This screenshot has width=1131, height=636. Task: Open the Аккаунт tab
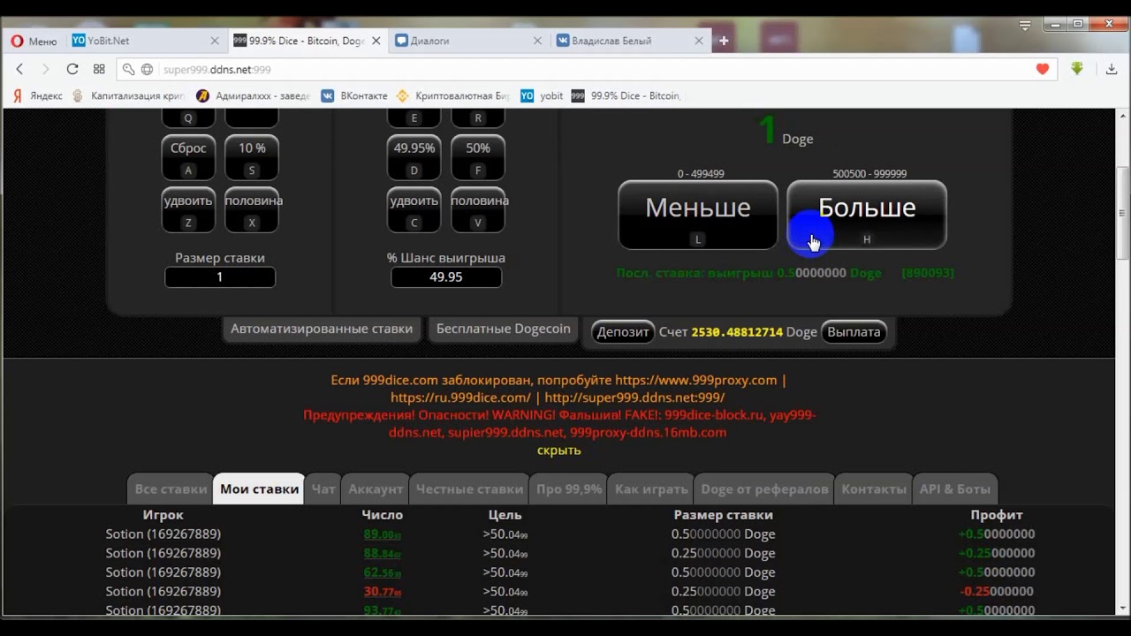click(376, 488)
